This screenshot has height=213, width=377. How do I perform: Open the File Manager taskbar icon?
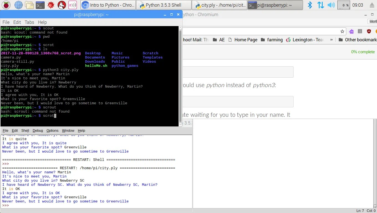coord(29,5)
